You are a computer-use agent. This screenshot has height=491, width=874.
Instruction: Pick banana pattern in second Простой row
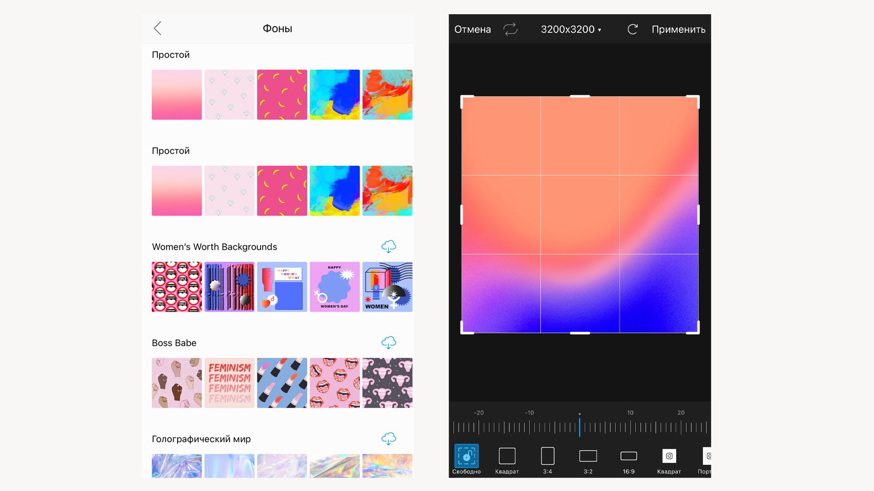tap(282, 190)
